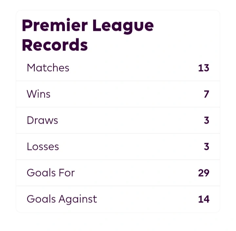The width and height of the screenshot is (236, 231).
Task: Click the Matches value 13
Action: pyautogui.click(x=204, y=68)
